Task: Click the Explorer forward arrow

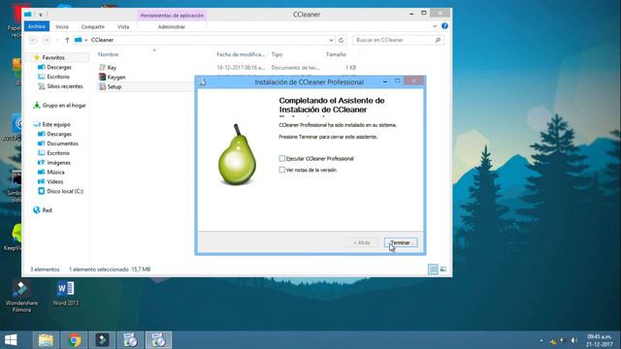Action: click(x=47, y=40)
